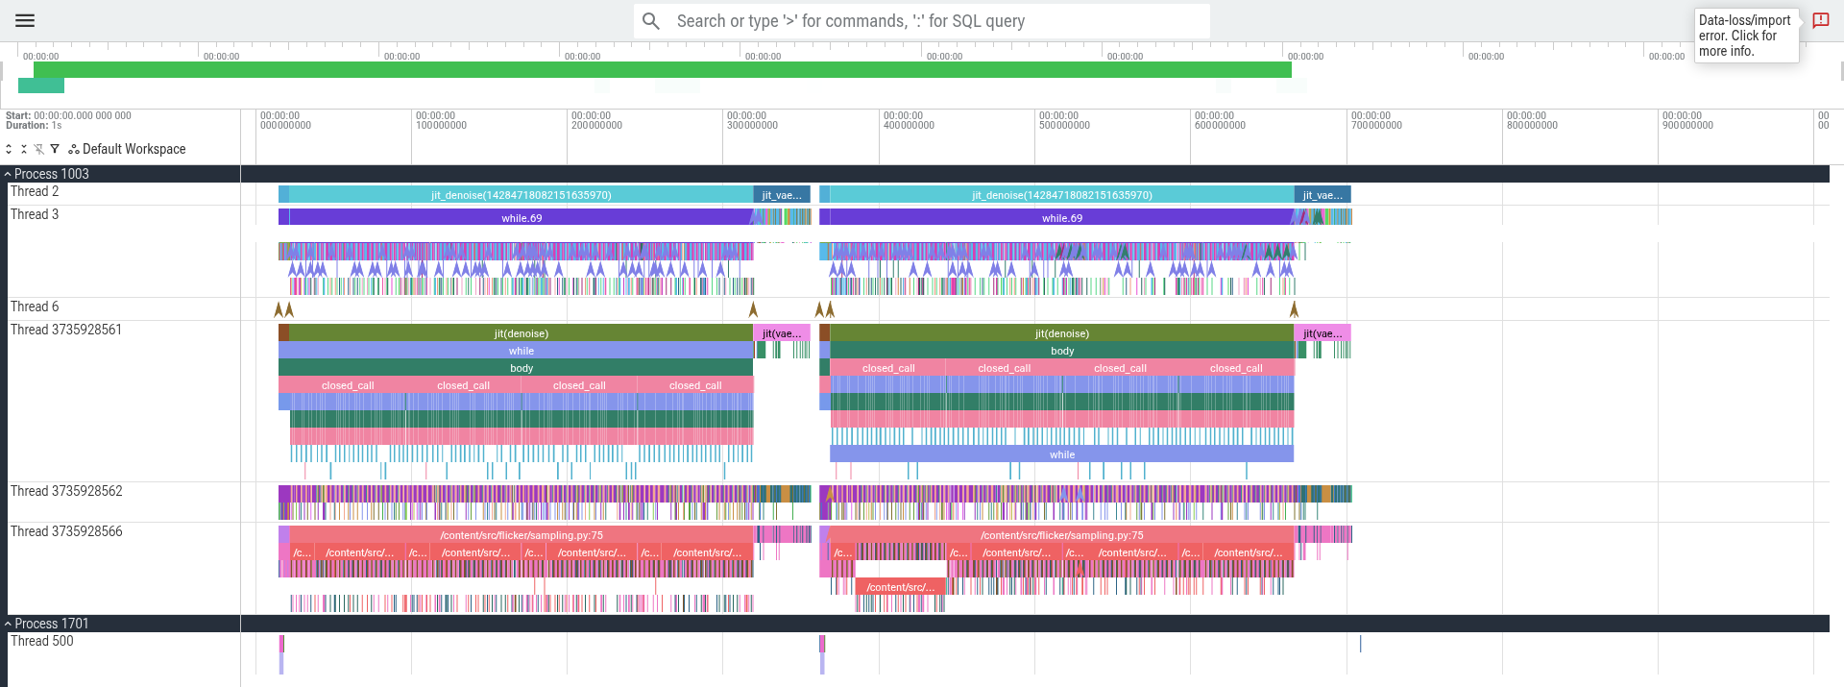Viewport: 1844px width, 687px height.
Task: Select the Thread 3735928566 track label
Action: (x=66, y=531)
